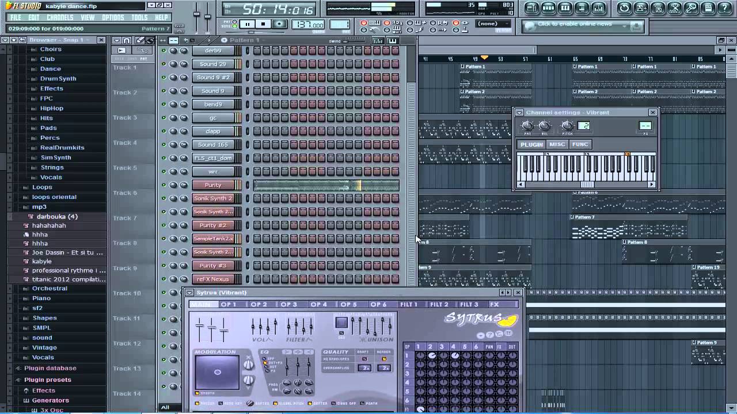The image size is (737, 414).
Task: Select the Sonik Synth 2 channel button
Action: (x=213, y=198)
